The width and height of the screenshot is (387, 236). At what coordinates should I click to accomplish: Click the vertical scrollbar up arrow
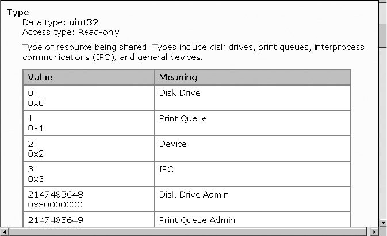point(383,4)
